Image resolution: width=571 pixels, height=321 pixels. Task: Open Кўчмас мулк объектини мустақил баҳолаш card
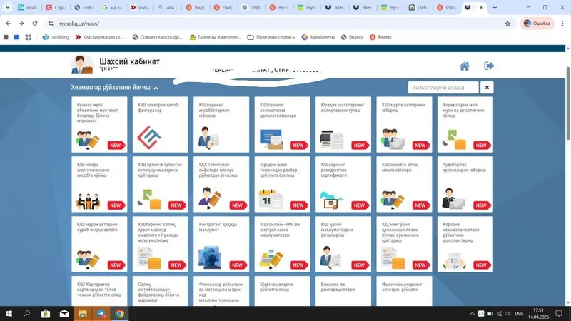click(x=99, y=124)
